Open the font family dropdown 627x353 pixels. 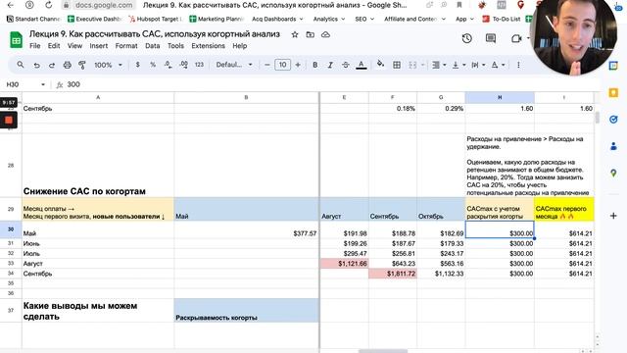[234, 65]
